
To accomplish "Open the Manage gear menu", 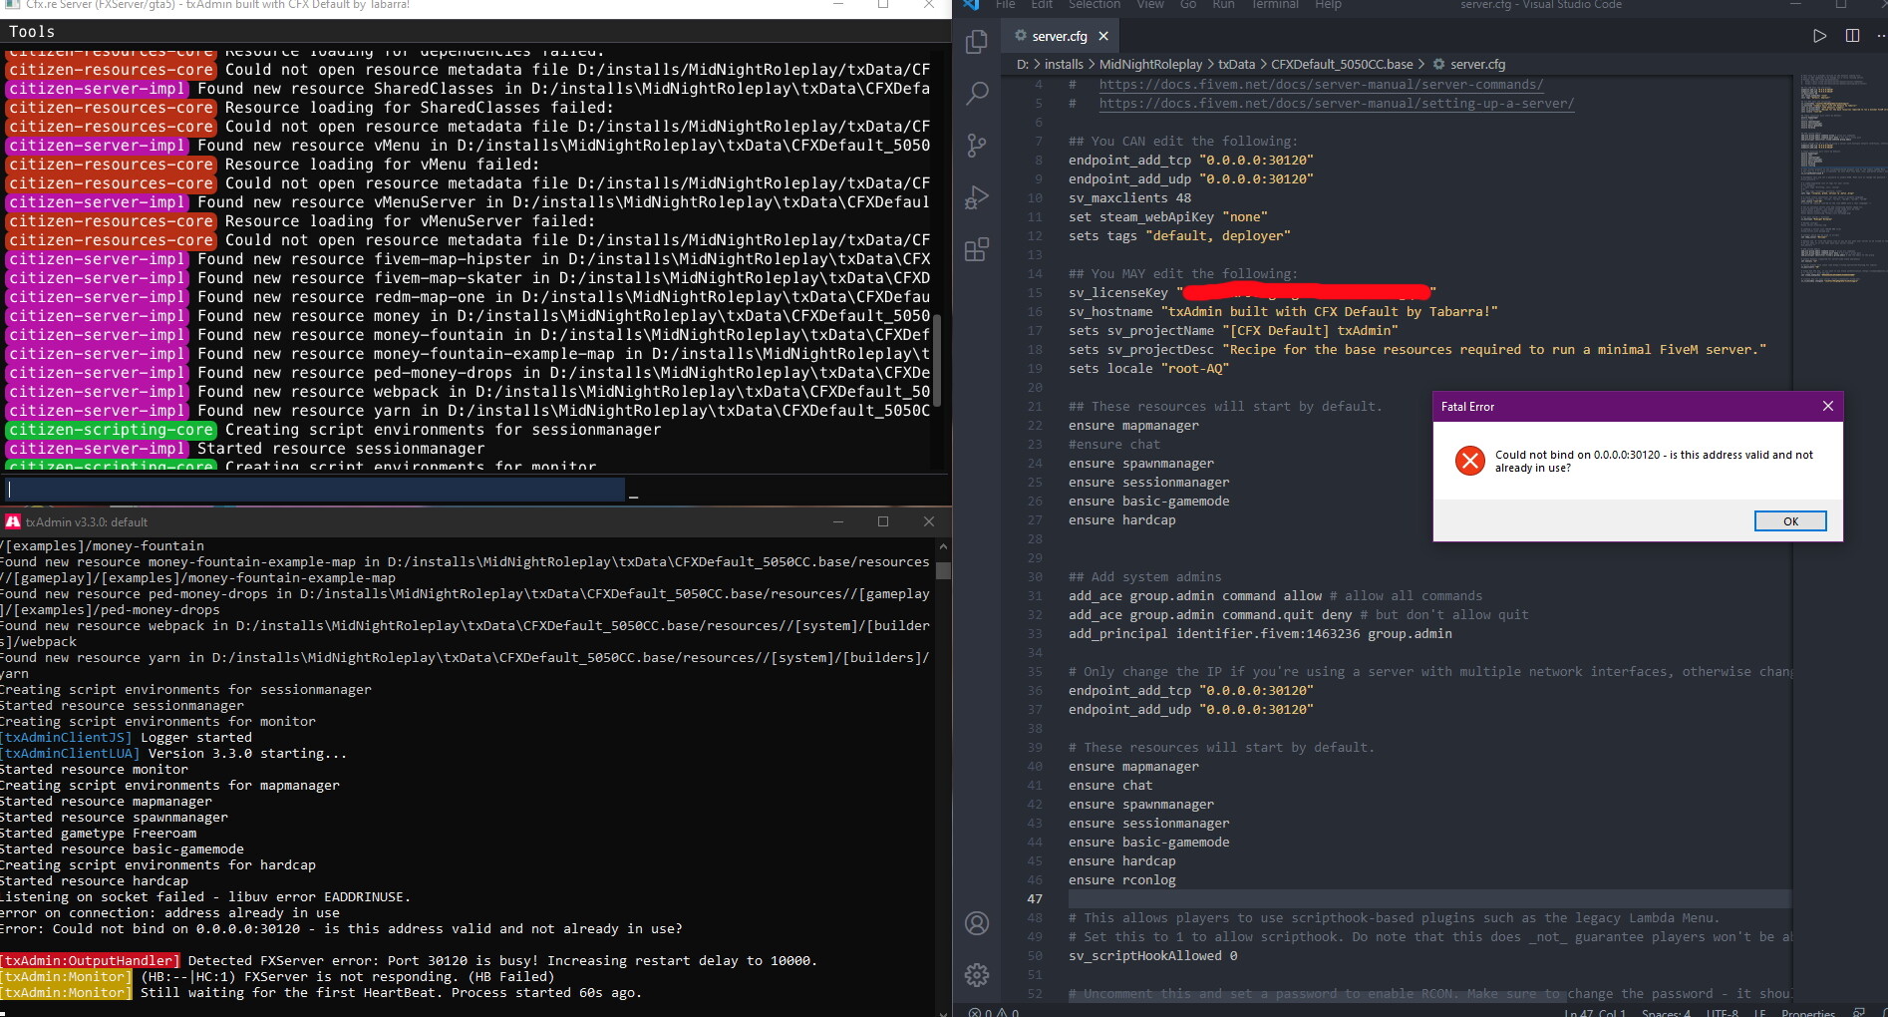I will point(977,974).
